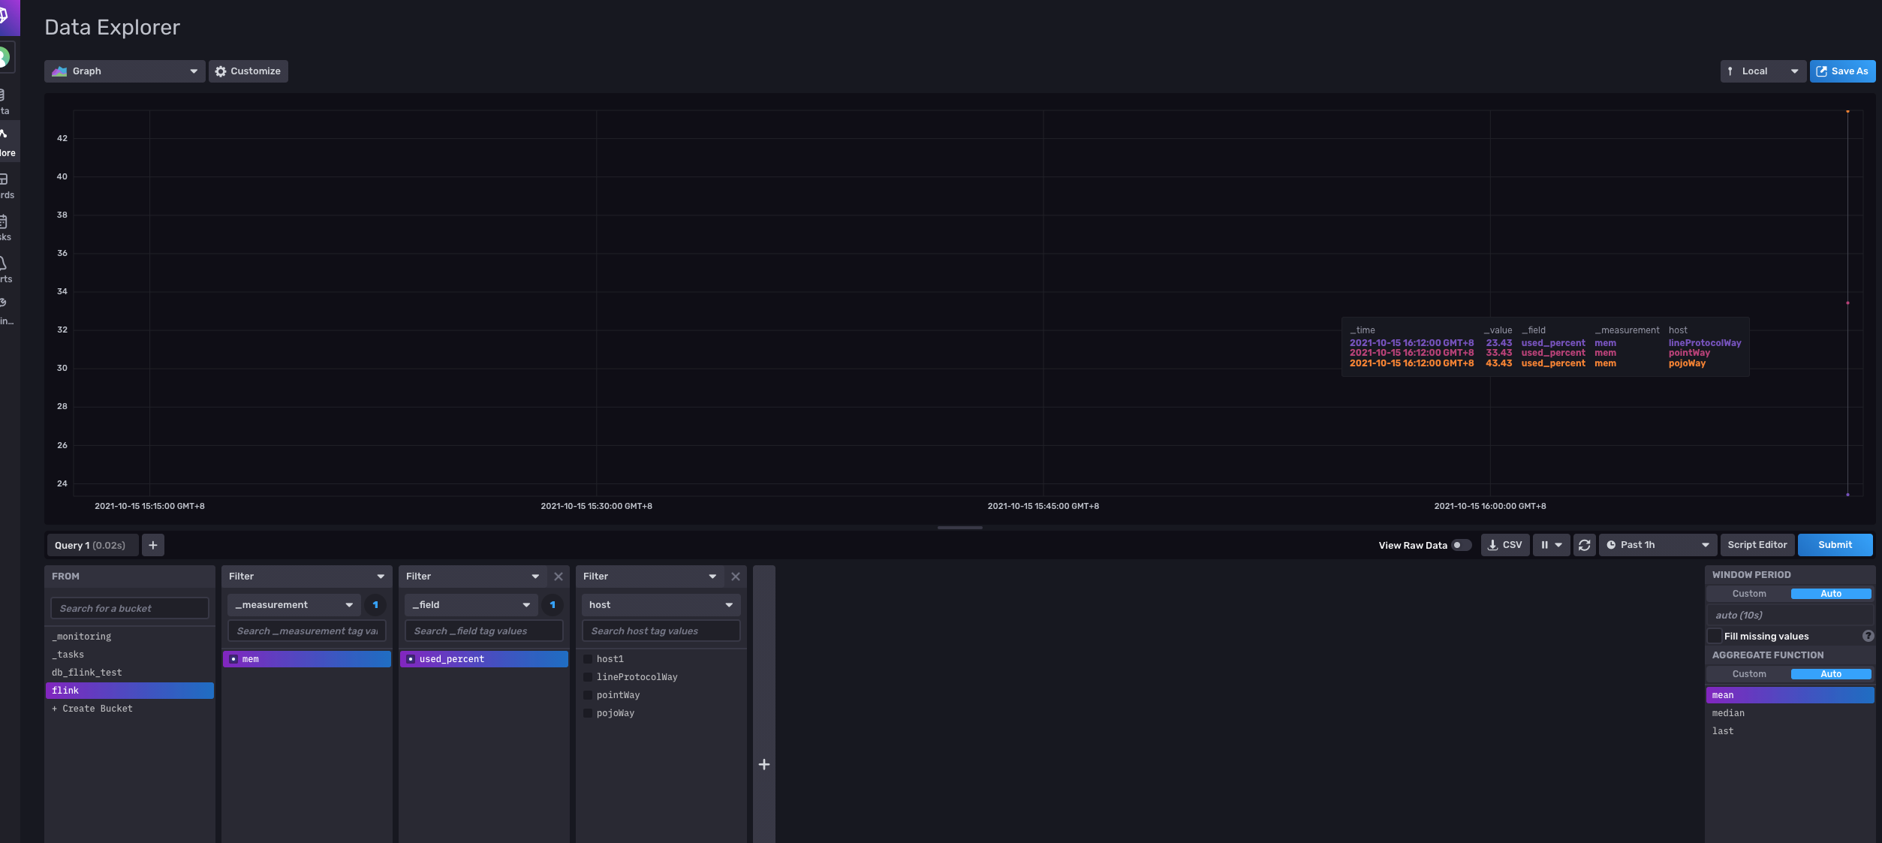This screenshot has width=1882, height=843.
Task: Download results with the CSV button
Action: click(1505, 545)
